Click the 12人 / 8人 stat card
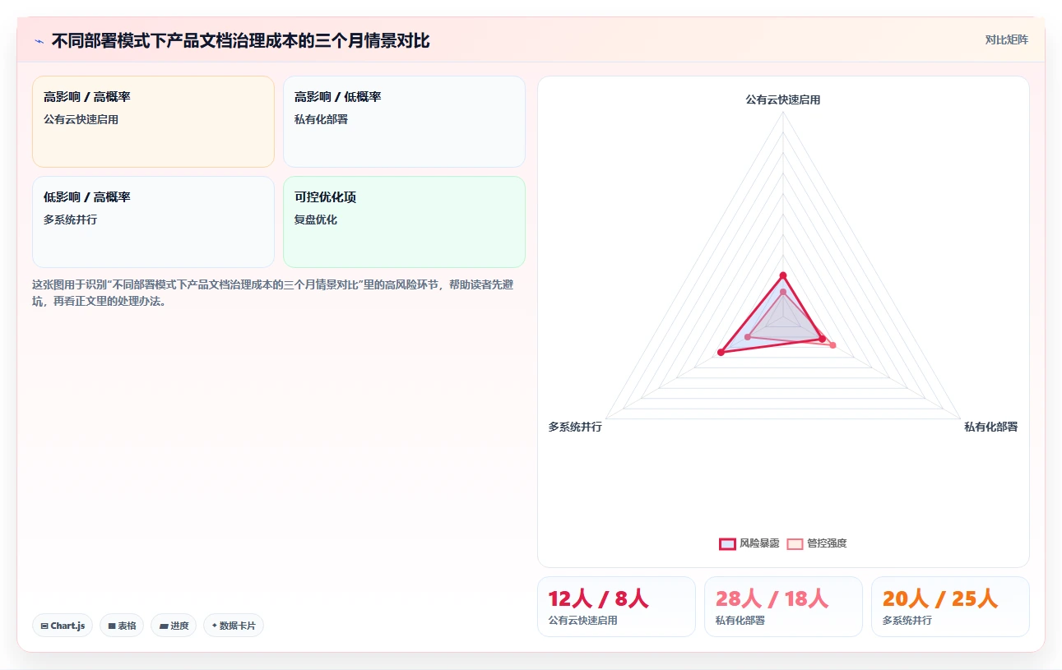 click(x=616, y=607)
